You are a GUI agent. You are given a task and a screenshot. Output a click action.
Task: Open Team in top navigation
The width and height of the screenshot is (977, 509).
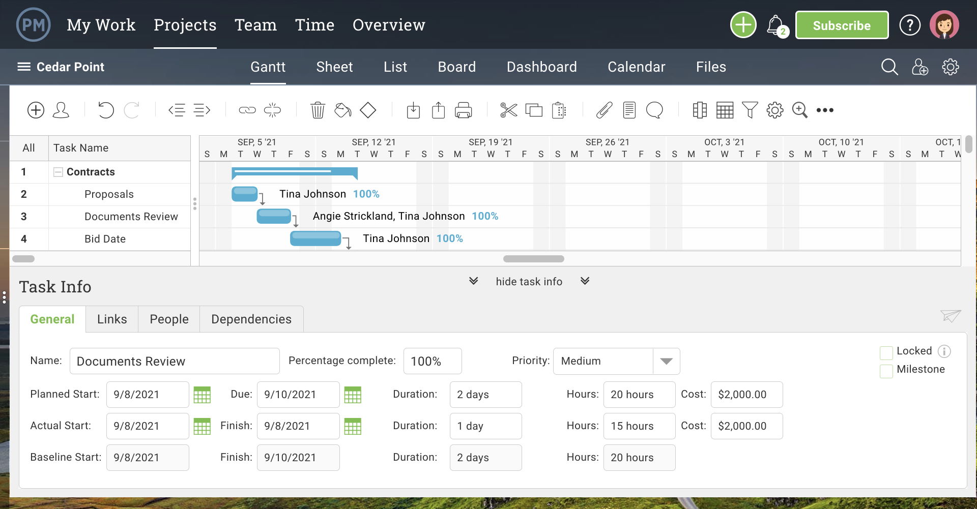click(x=255, y=25)
